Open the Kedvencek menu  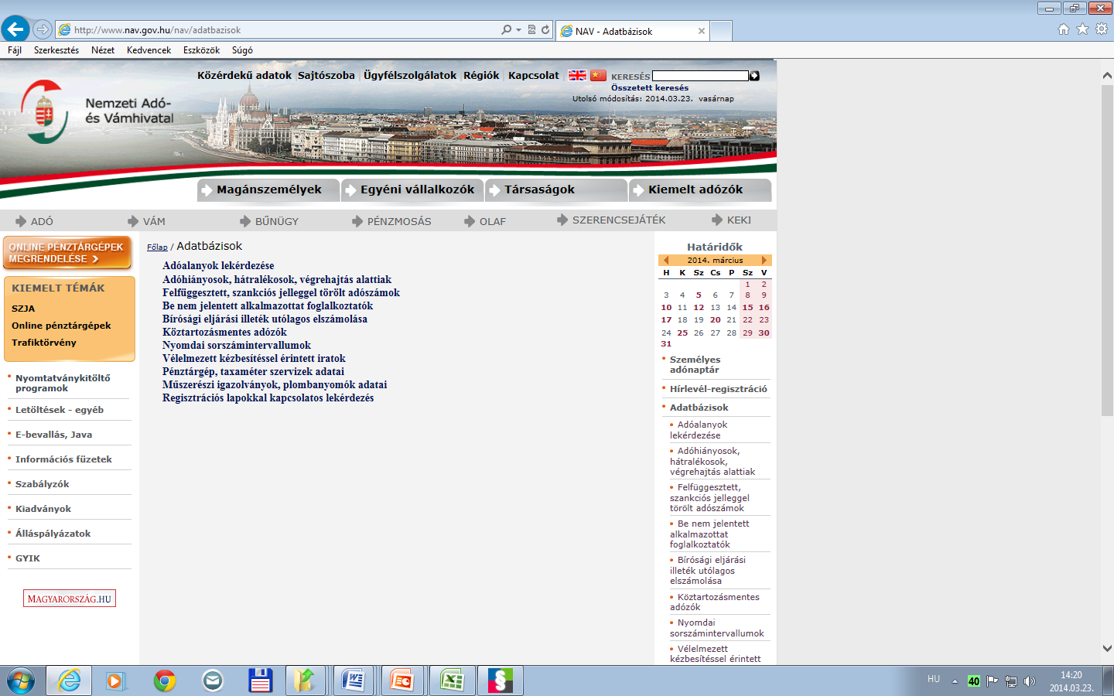(149, 50)
